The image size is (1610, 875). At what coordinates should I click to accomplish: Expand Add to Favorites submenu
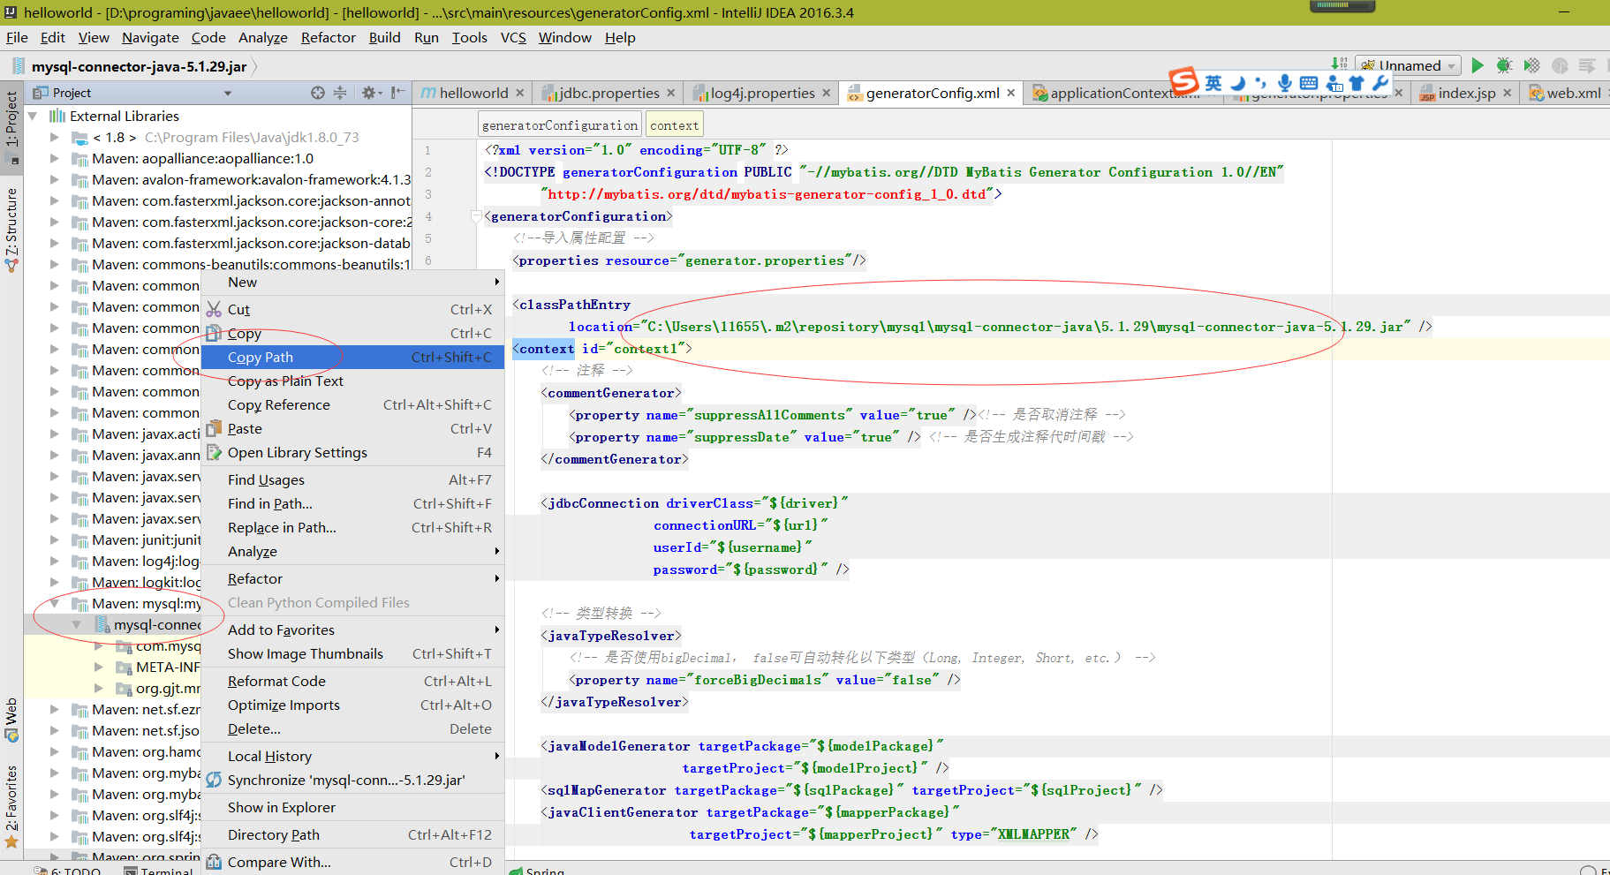coord(353,630)
